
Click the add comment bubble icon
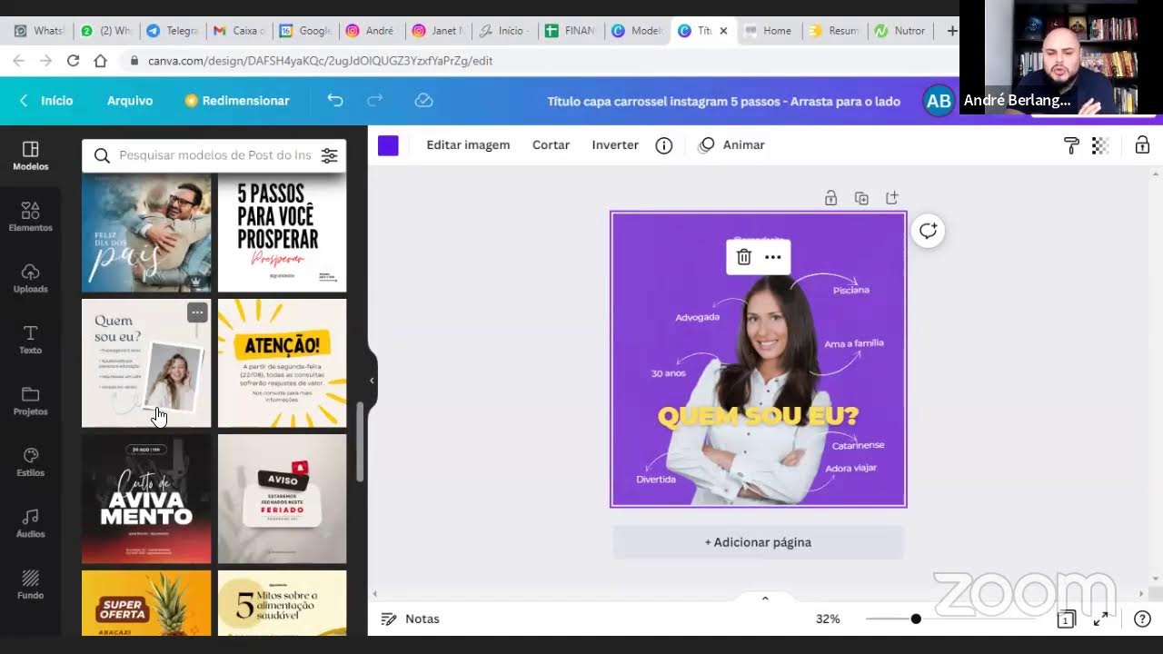[928, 231]
